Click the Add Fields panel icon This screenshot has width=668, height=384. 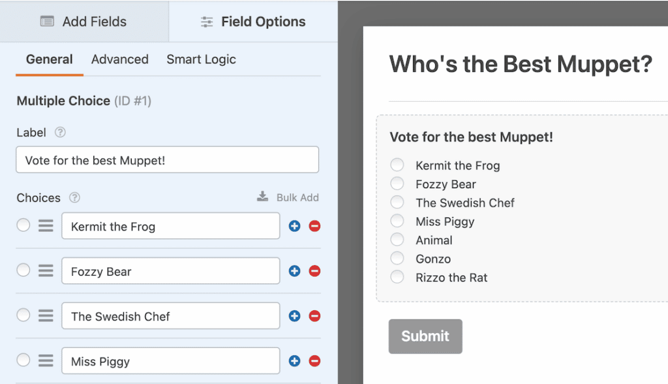[46, 22]
